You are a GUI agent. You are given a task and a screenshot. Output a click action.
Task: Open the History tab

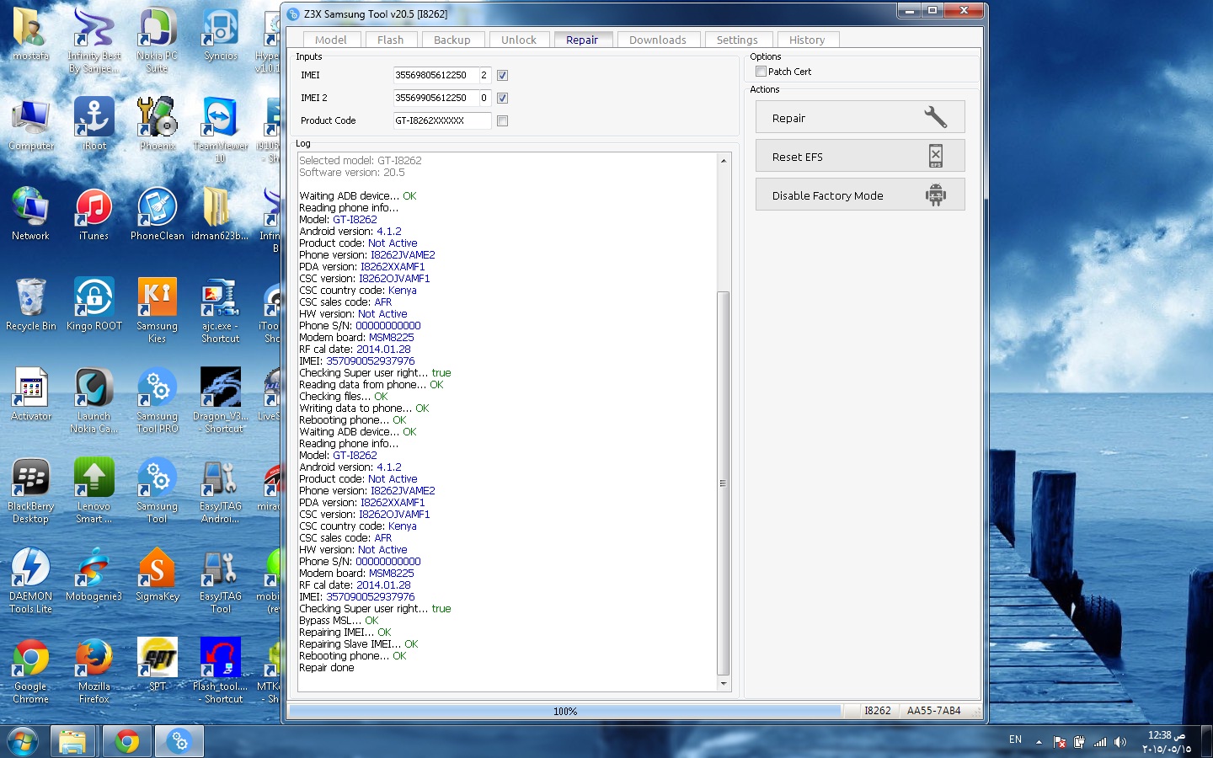(x=807, y=40)
